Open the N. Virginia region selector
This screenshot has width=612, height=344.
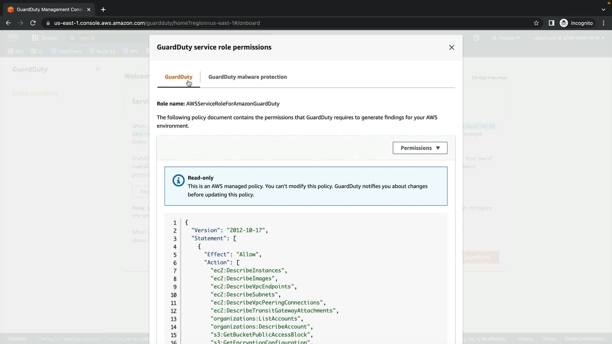click(x=506, y=38)
